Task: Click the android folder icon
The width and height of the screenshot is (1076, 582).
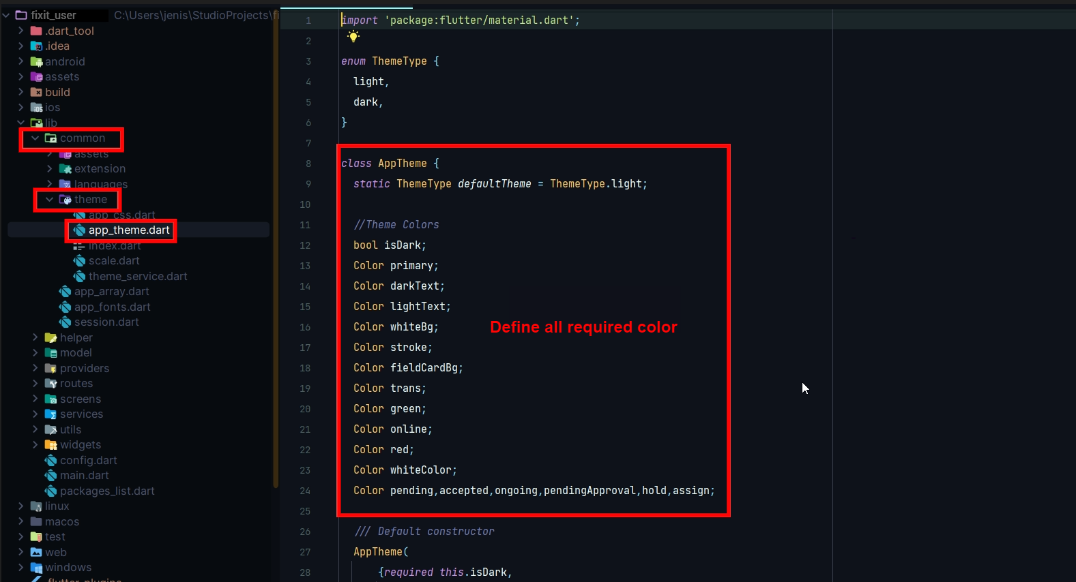Action: click(x=37, y=61)
